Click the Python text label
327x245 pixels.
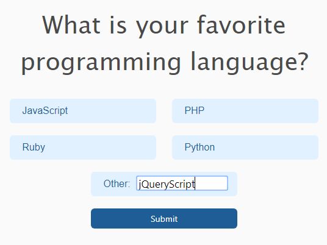[x=199, y=147]
